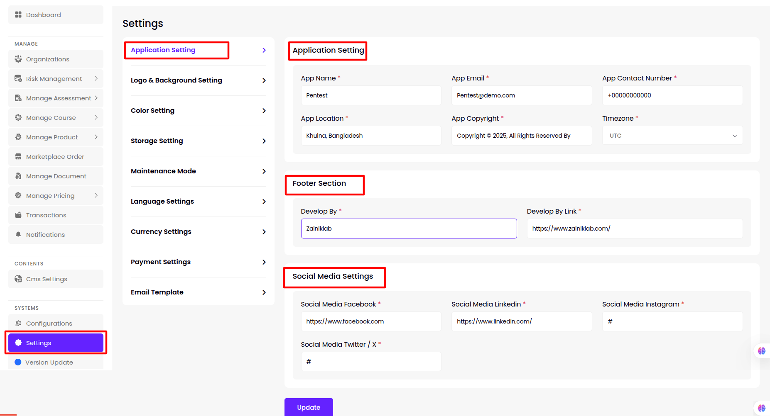Click the Marketplace Order store icon
770x416 pixels.
click(18, 157)
